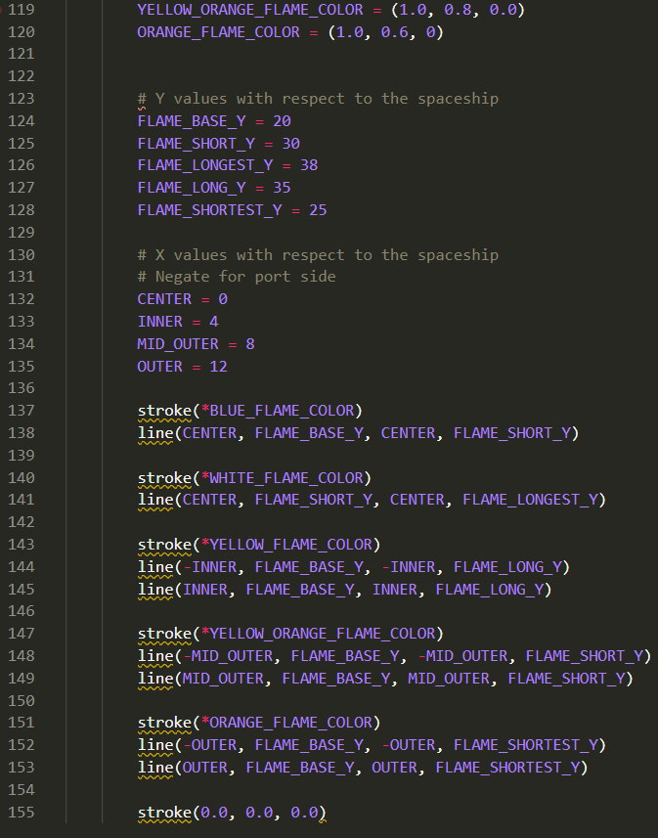The image size is (658, 838).
Task: Click the (1.0, 0.8, 0.0) tuple on line 119
Action: [459, 10]
